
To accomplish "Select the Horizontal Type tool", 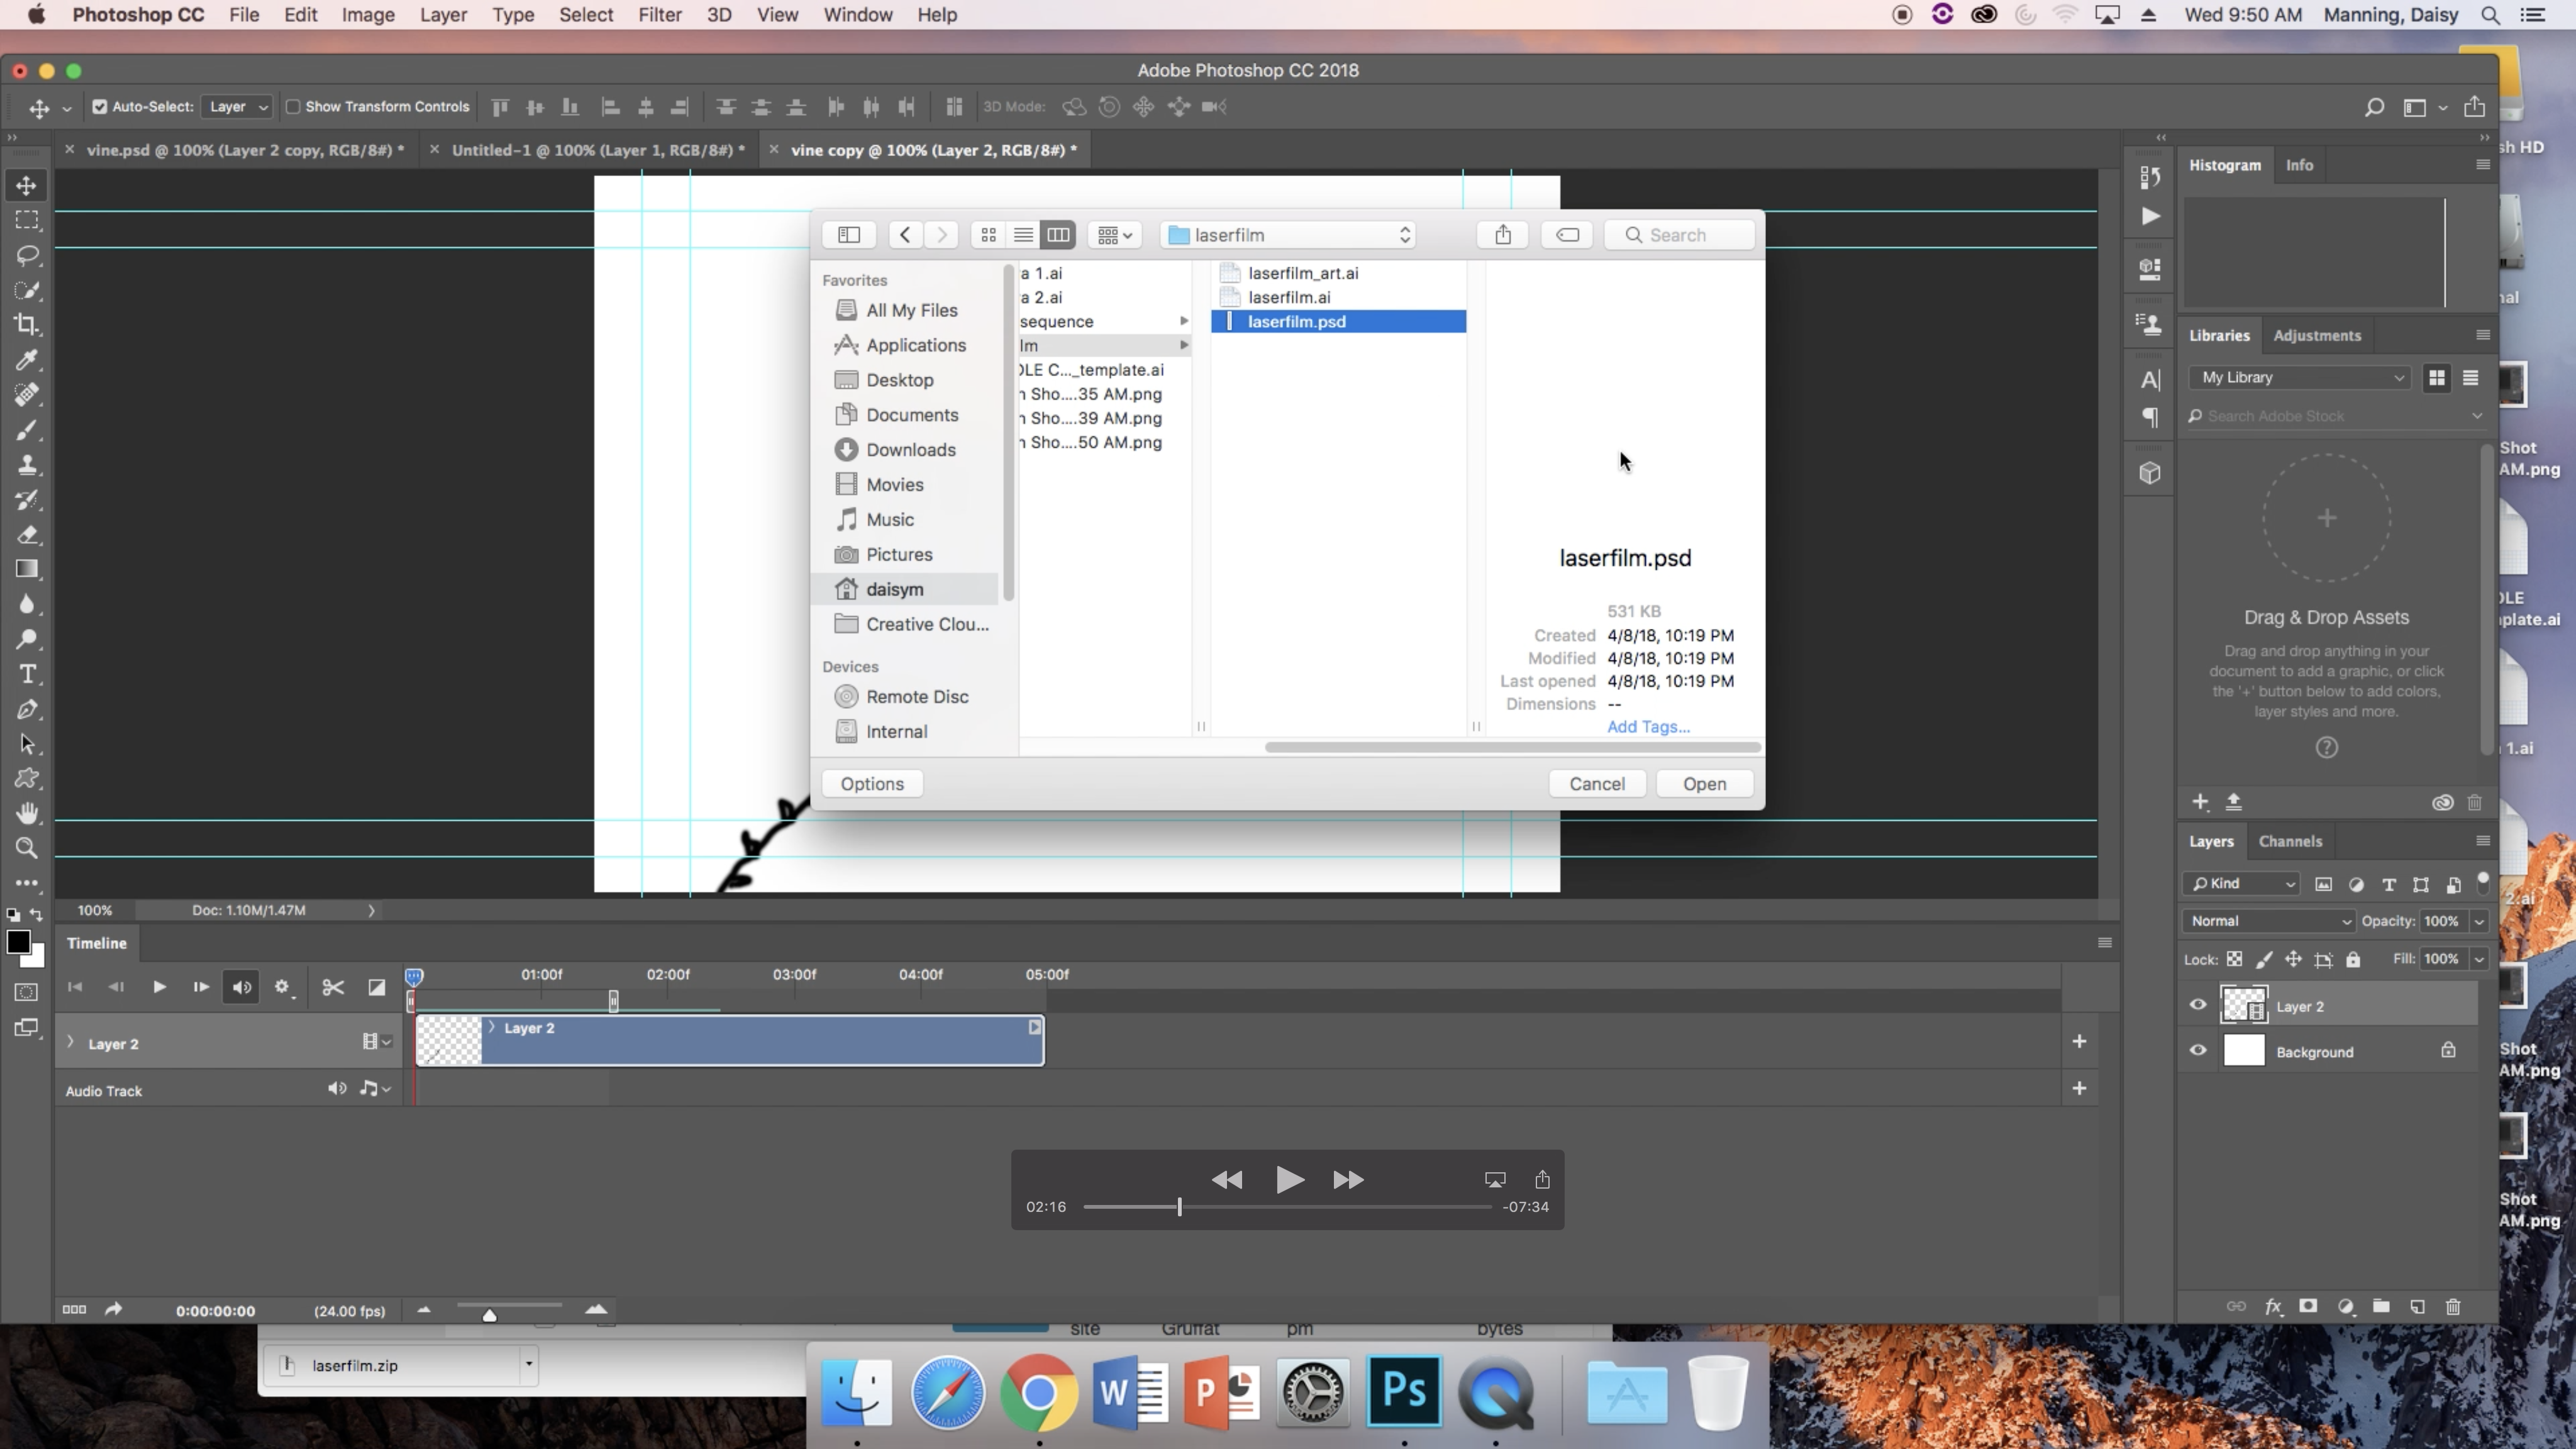I will point(27,674).
